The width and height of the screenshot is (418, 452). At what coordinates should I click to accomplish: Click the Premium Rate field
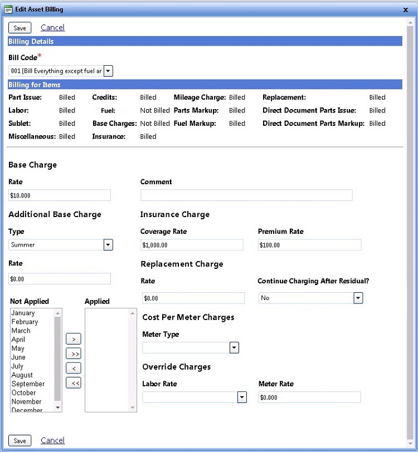[309, 245]
